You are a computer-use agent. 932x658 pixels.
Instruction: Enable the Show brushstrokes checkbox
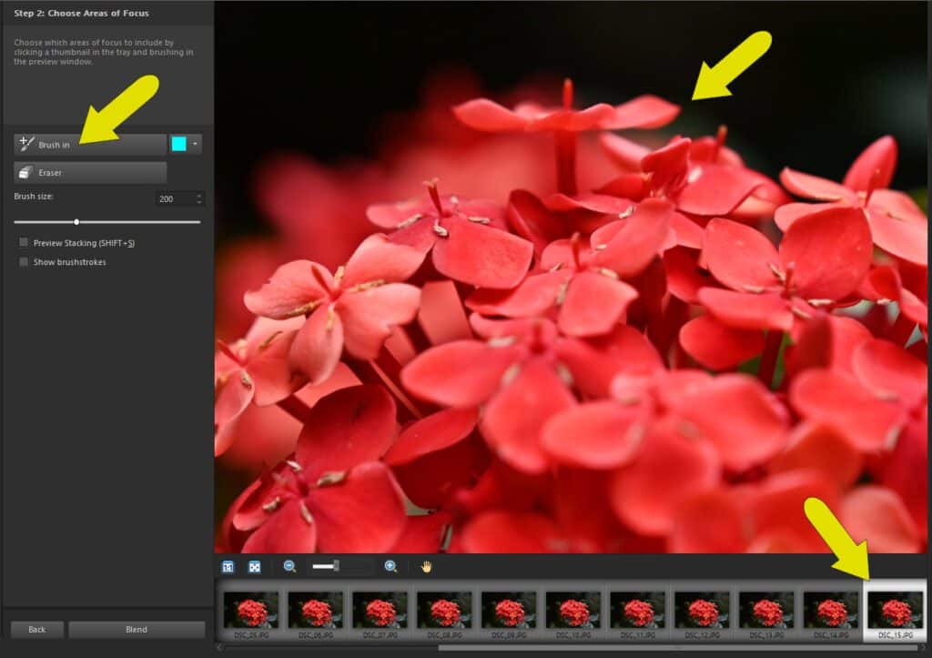tap(24, 262)
